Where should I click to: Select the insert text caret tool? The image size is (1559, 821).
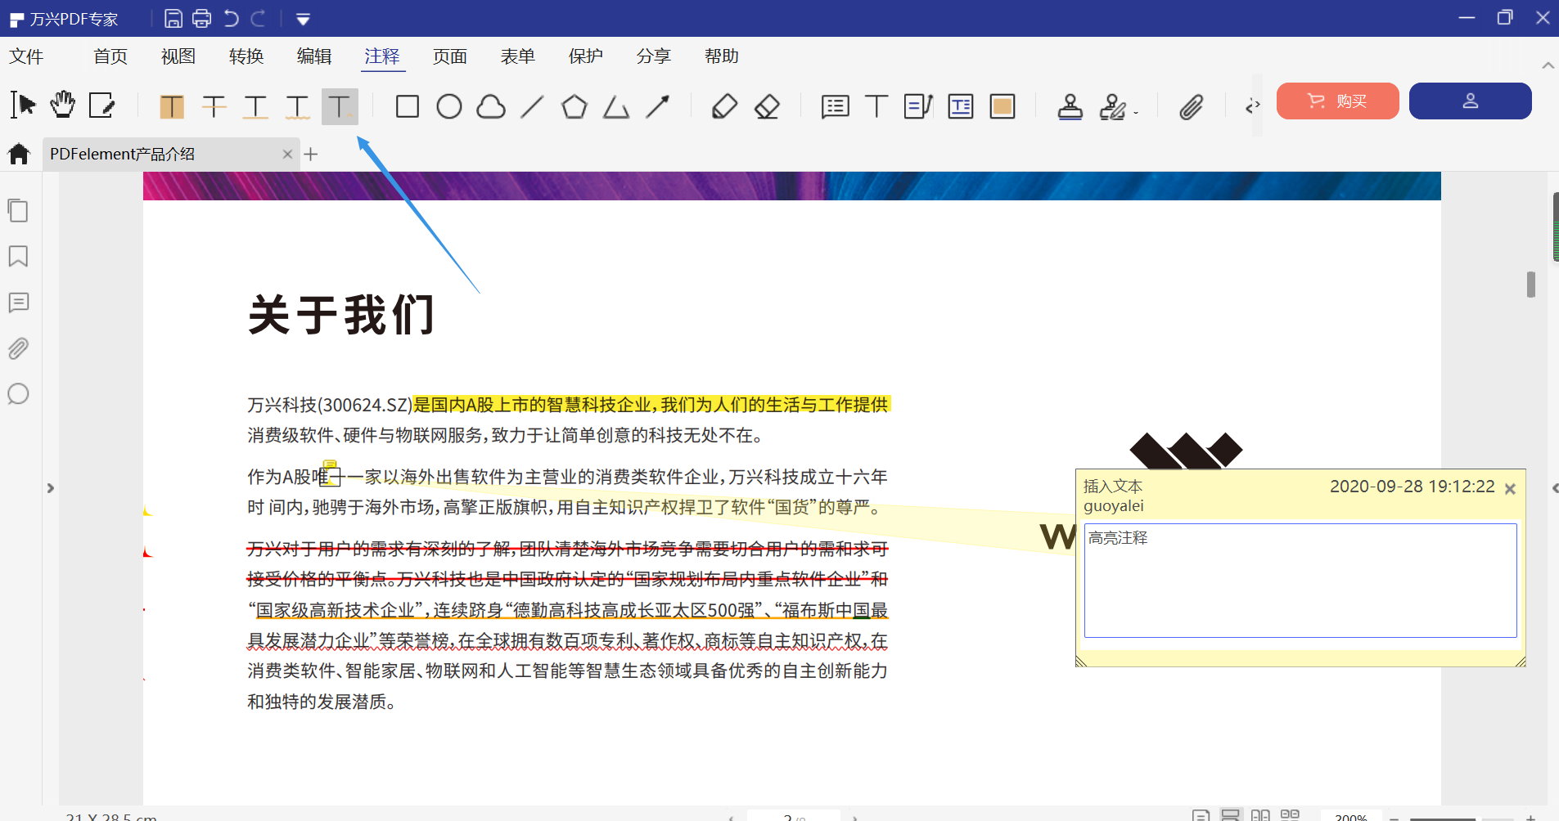pyautogui.click(x=340, y=106)
